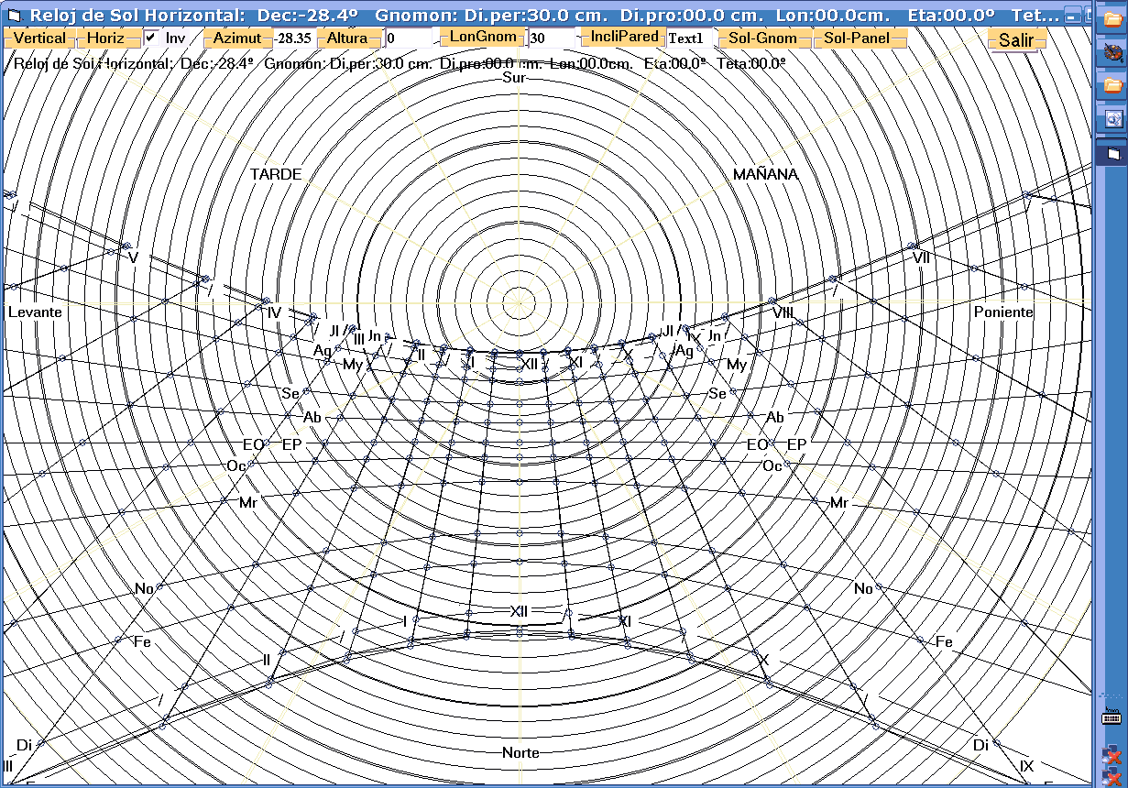Focus the LonGnom value field showing 30

[553, 38]
